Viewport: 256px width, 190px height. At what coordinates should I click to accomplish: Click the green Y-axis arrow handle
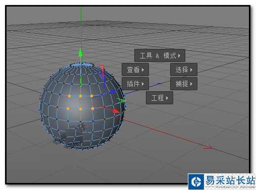(x=80, y=52)
